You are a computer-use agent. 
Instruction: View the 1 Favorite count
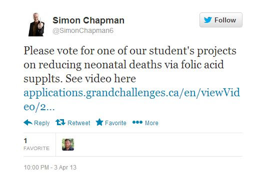25,141
